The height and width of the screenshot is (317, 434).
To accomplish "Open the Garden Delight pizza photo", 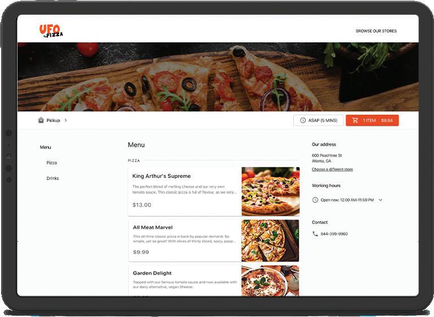I will (x=270, y=281).
